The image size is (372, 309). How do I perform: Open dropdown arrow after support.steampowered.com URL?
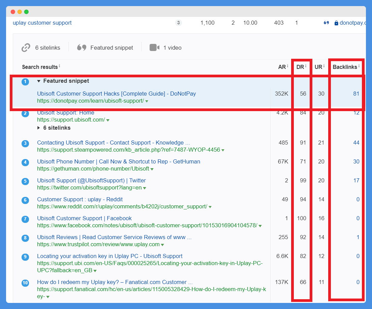coord(223,150)
